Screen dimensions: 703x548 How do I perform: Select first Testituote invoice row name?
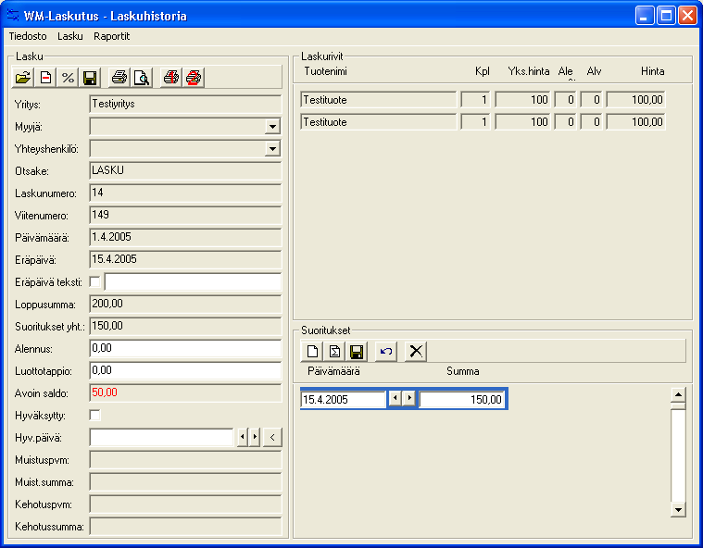[x=378, y=99]
